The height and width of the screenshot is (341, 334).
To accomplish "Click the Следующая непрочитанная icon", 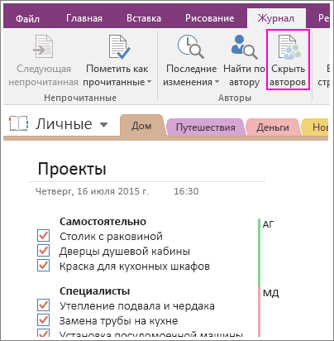I will (43, 46).
